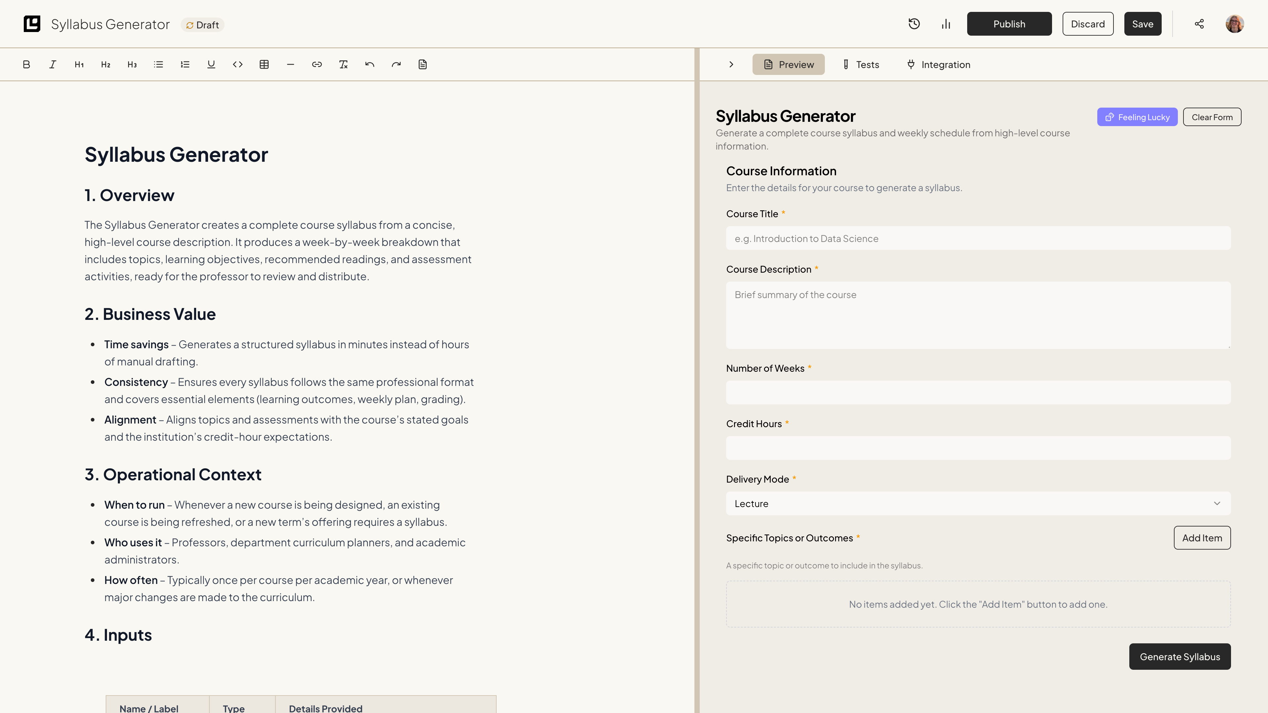
Task: Insert a code block
Action: 238,64
